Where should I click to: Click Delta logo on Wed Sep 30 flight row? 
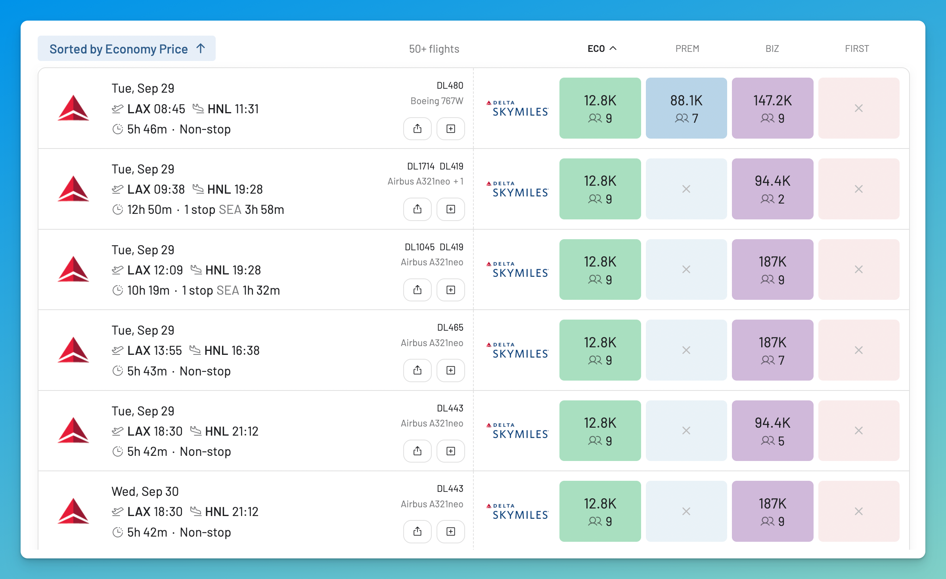[73, 511]
